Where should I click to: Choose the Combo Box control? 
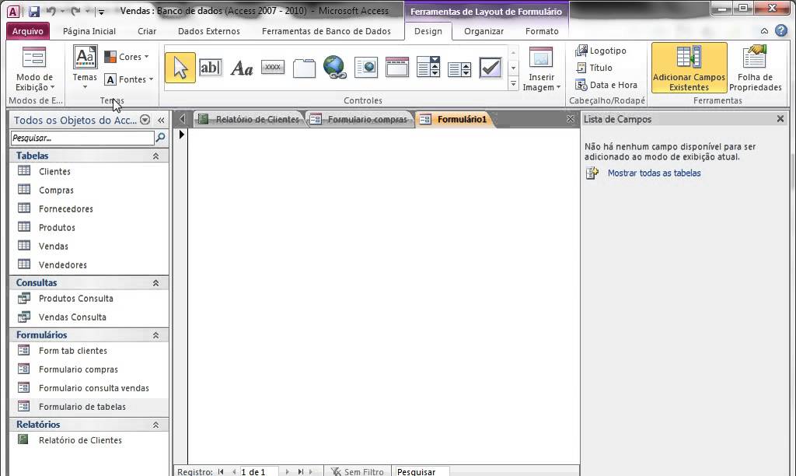428,68
